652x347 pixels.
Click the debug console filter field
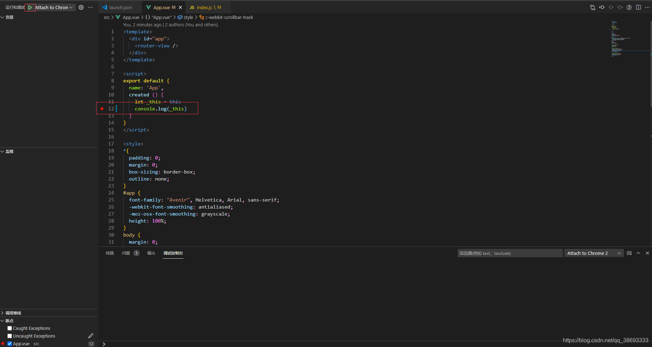(510, 253)
